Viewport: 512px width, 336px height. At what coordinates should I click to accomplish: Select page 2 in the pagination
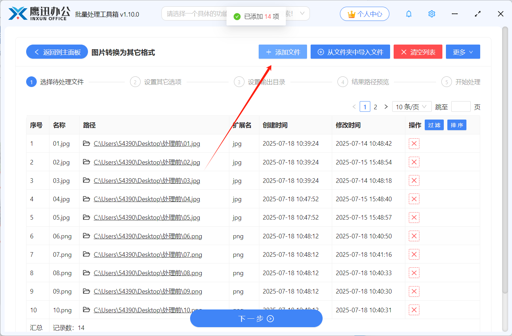(375, 107)
